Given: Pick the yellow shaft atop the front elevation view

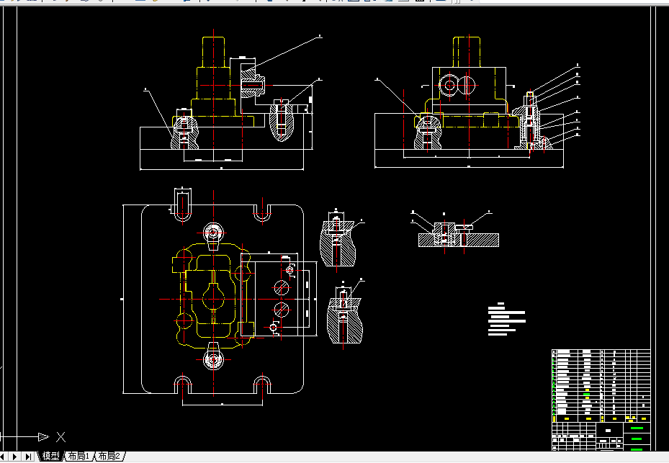Looking at the screenshot, I should pyautogui.click(x=213, y=52).
